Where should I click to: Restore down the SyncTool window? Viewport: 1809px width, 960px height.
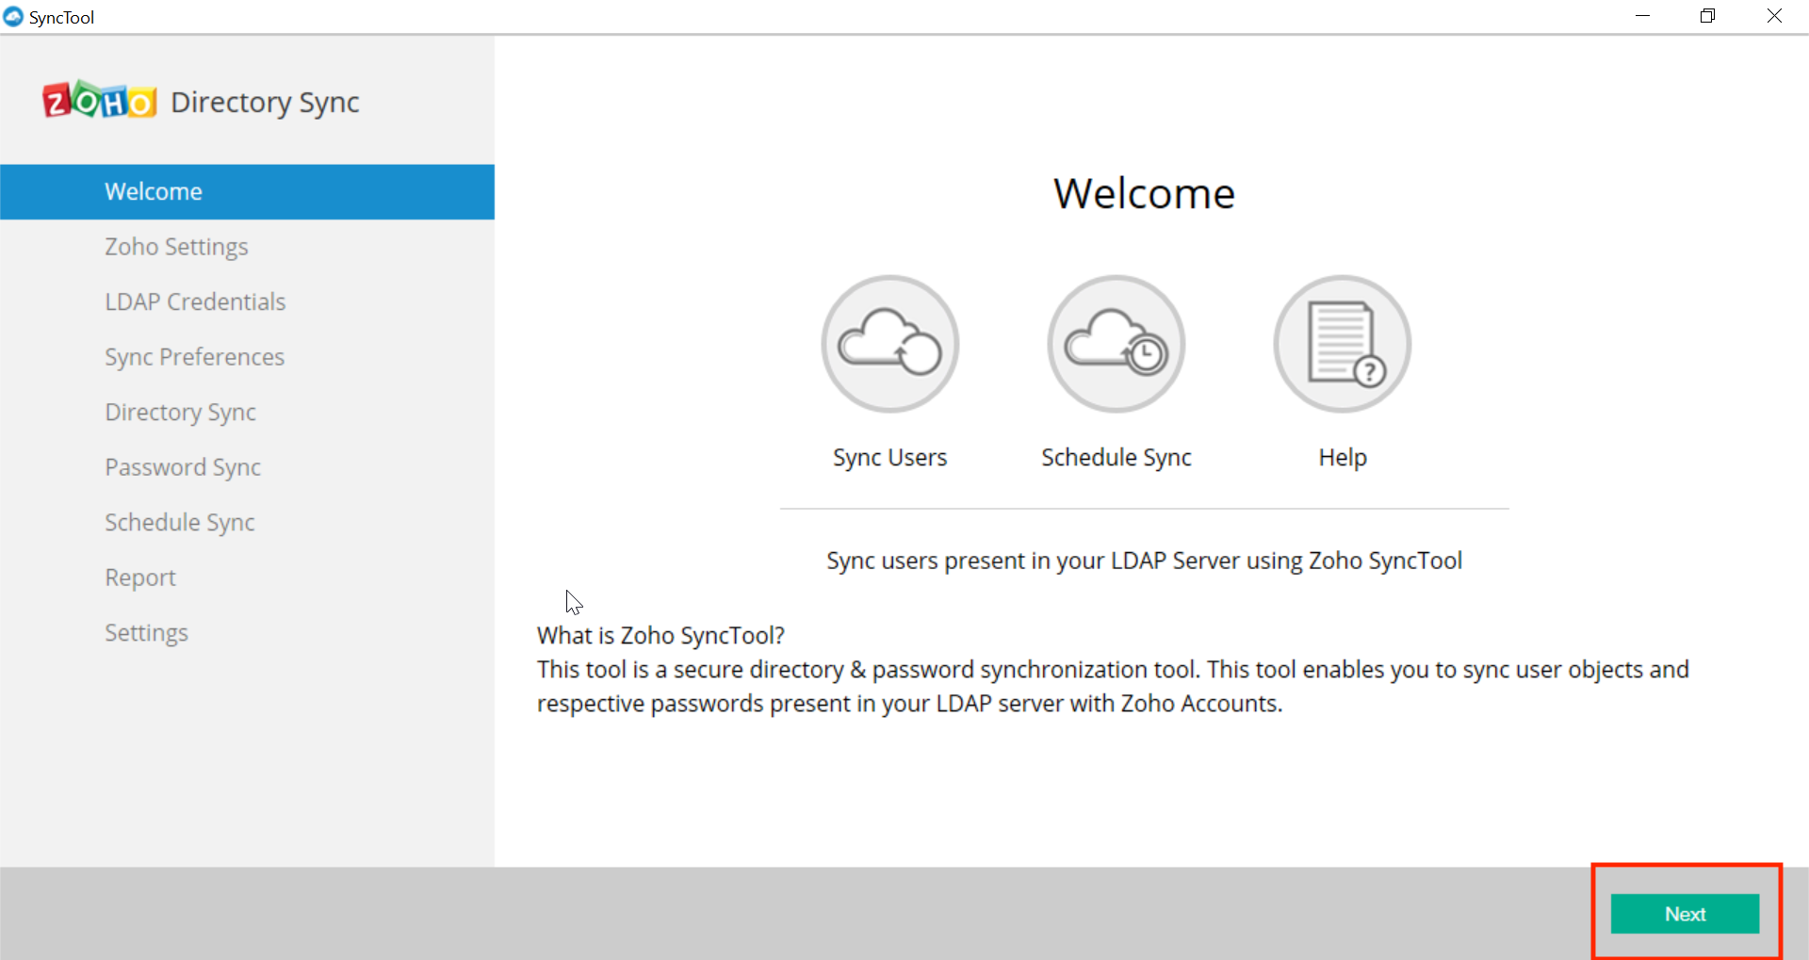1707,15
